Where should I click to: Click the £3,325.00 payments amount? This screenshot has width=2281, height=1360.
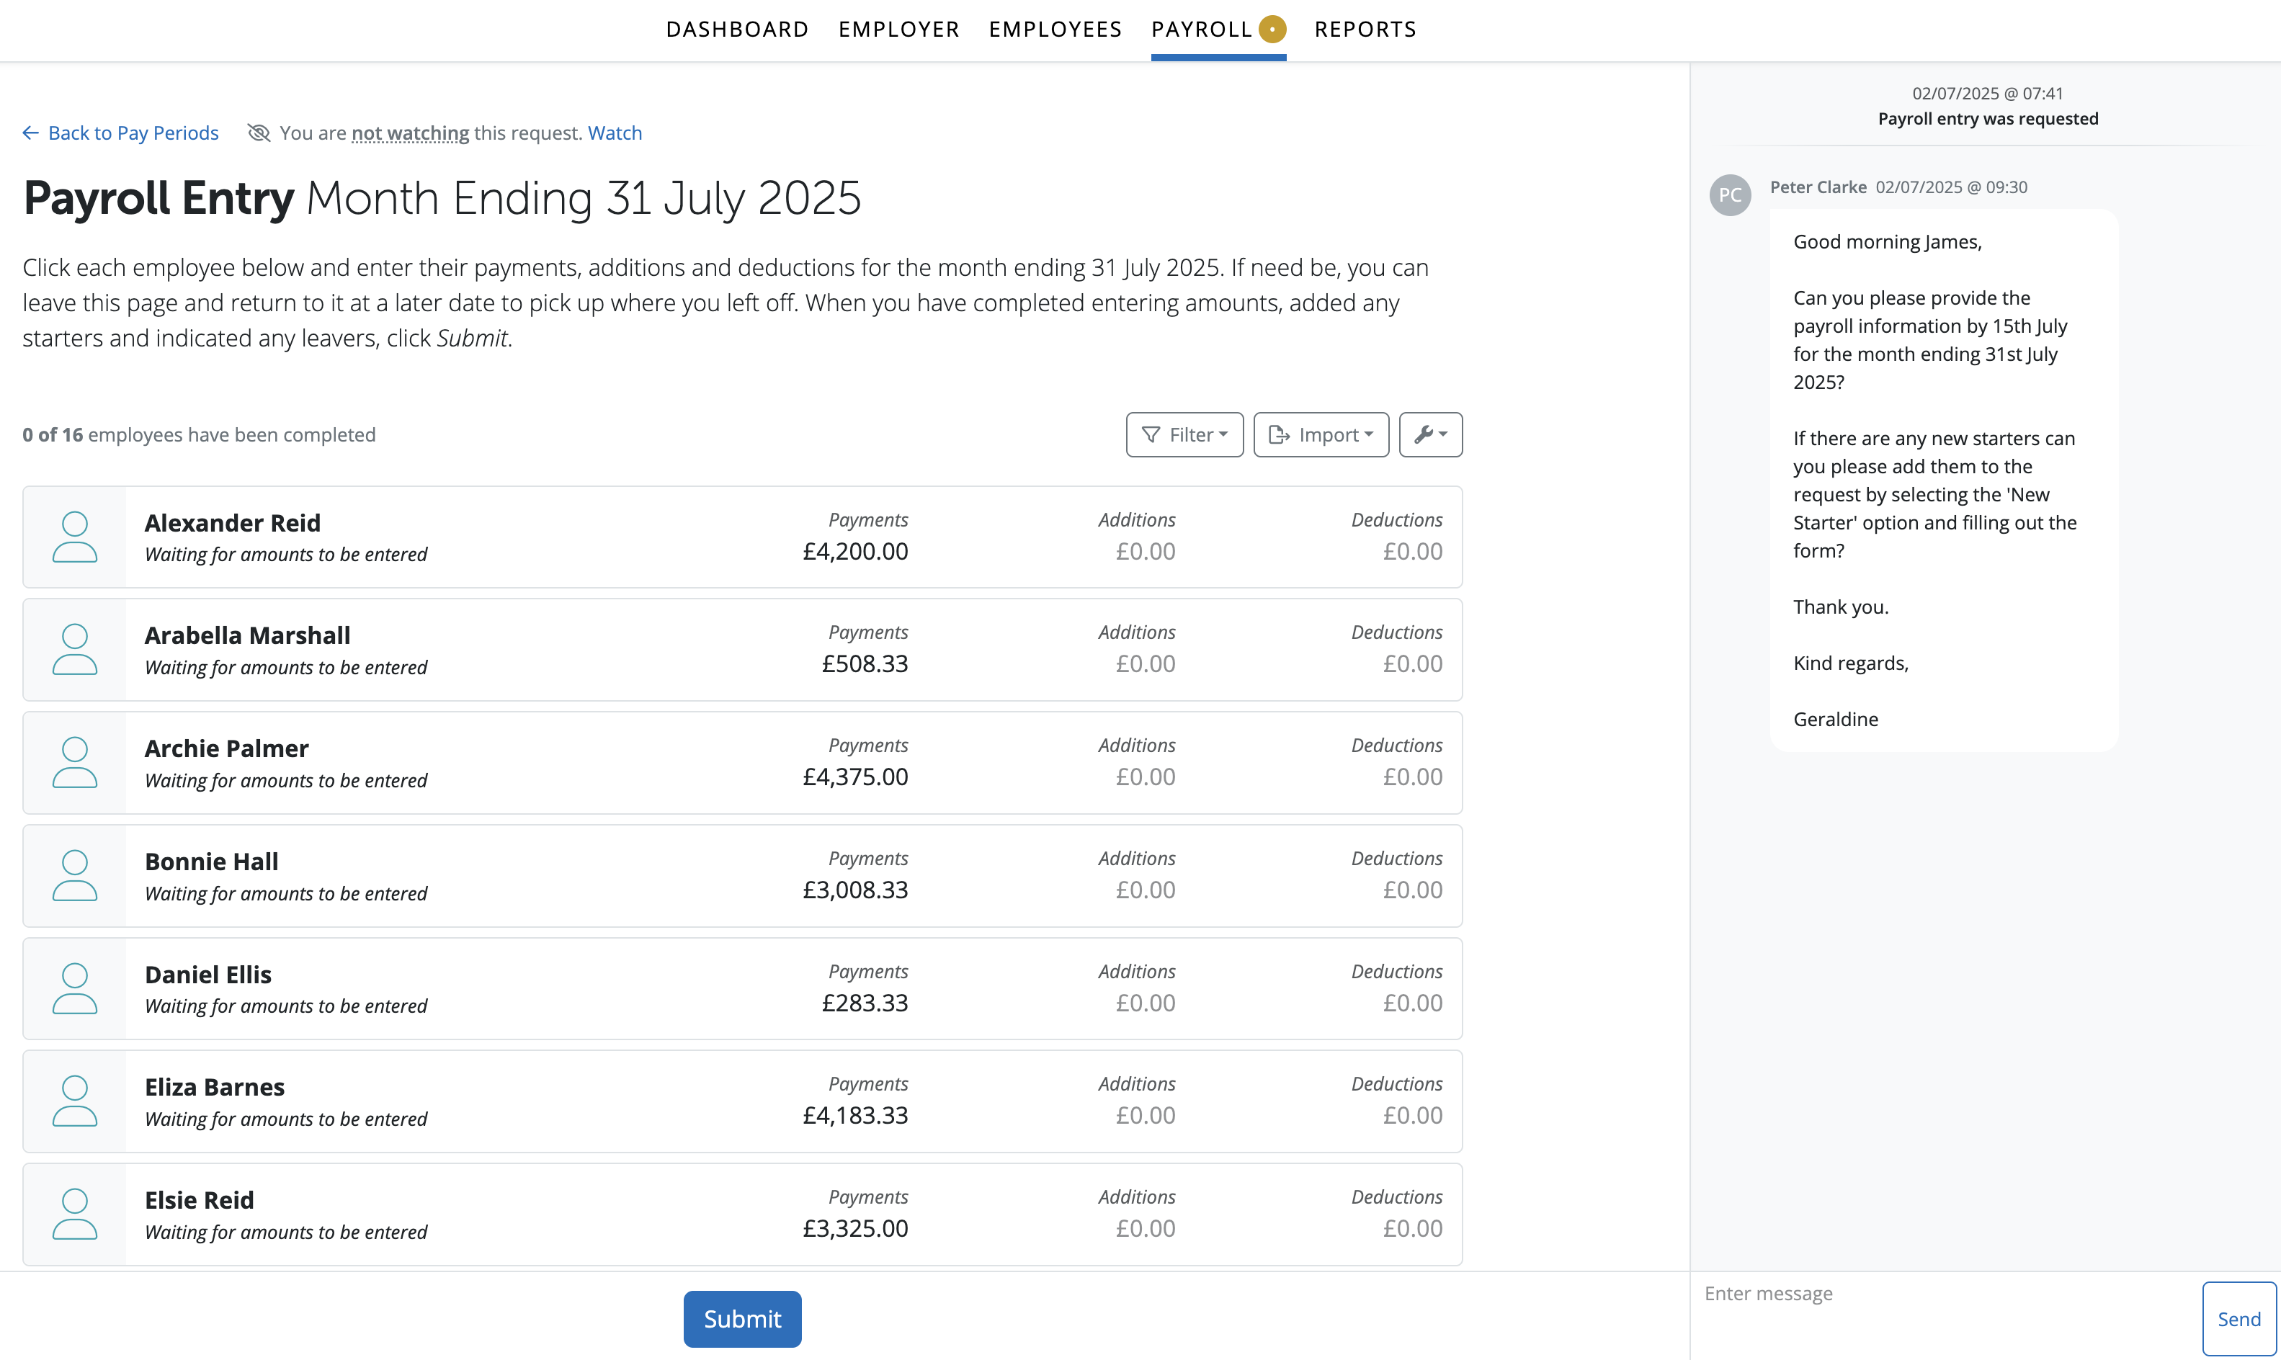pos(855,1228)
